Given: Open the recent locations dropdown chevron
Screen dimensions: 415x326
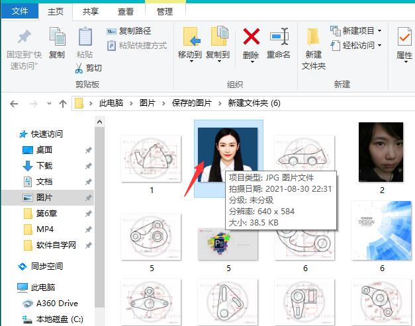Looking at the screenshot, I should pos(49,103).
